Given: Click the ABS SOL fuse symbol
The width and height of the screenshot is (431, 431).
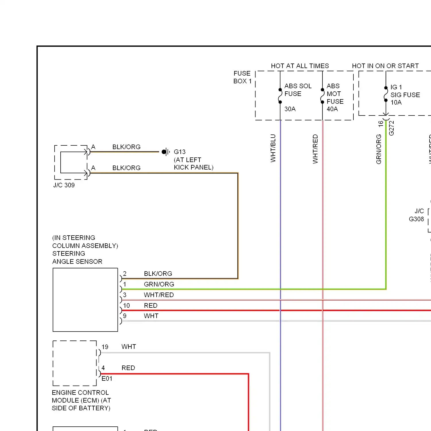Looking at the screenshot, I should (280, 96).
